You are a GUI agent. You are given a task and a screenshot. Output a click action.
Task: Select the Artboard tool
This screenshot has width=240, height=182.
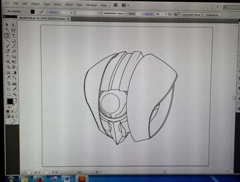point(9,89)
